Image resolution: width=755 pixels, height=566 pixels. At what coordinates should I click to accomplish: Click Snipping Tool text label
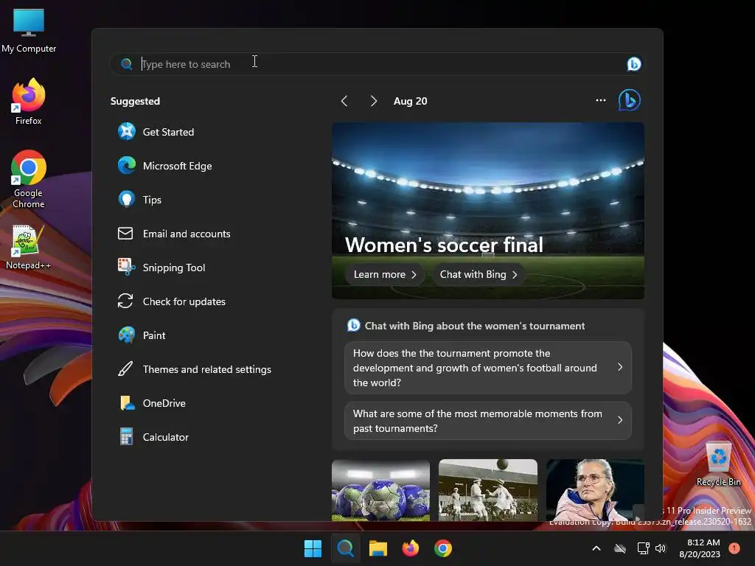click(174, 268)
